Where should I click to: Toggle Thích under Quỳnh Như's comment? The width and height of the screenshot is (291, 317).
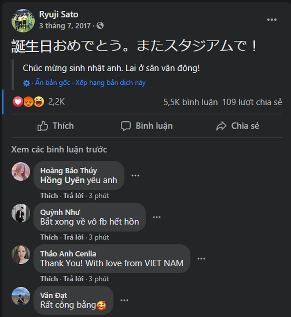coord(49,237)
